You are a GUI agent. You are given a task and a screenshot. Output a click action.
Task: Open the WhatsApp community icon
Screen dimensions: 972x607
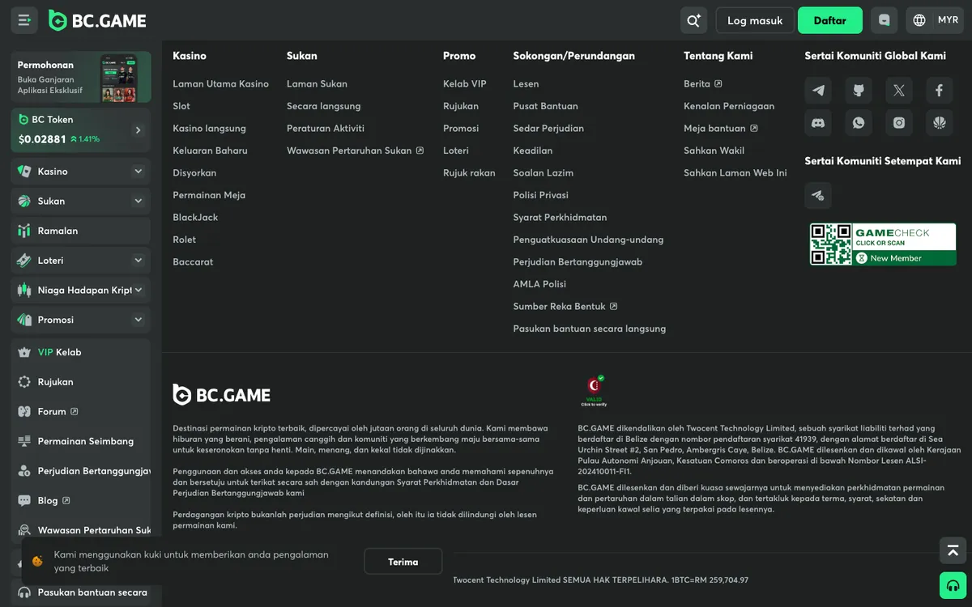click(859, 123)
